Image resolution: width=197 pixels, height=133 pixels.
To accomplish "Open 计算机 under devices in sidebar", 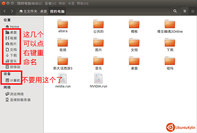I will click(13, 80).
